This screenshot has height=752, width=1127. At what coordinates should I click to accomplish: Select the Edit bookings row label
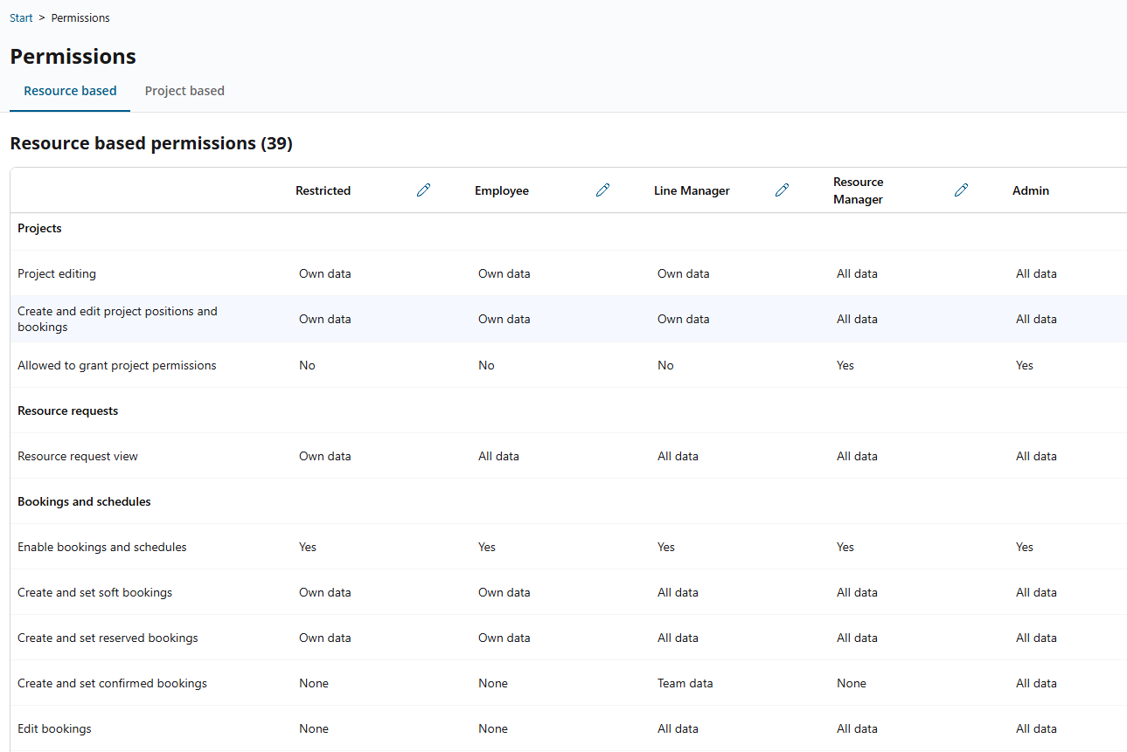tap(54, 728)
